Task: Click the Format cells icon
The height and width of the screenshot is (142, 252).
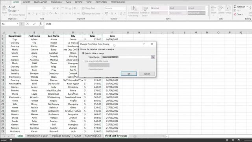Action: [228, 8]
